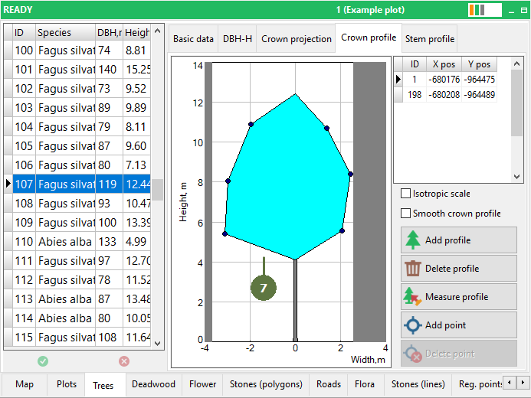Click the green tree Add profile icon
The height and width of the screenshot is (398, 531).
tap(412, 240)
